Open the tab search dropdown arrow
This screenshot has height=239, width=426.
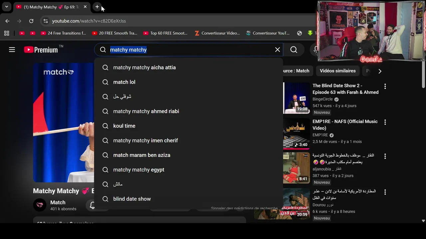(x=6, y=7)
